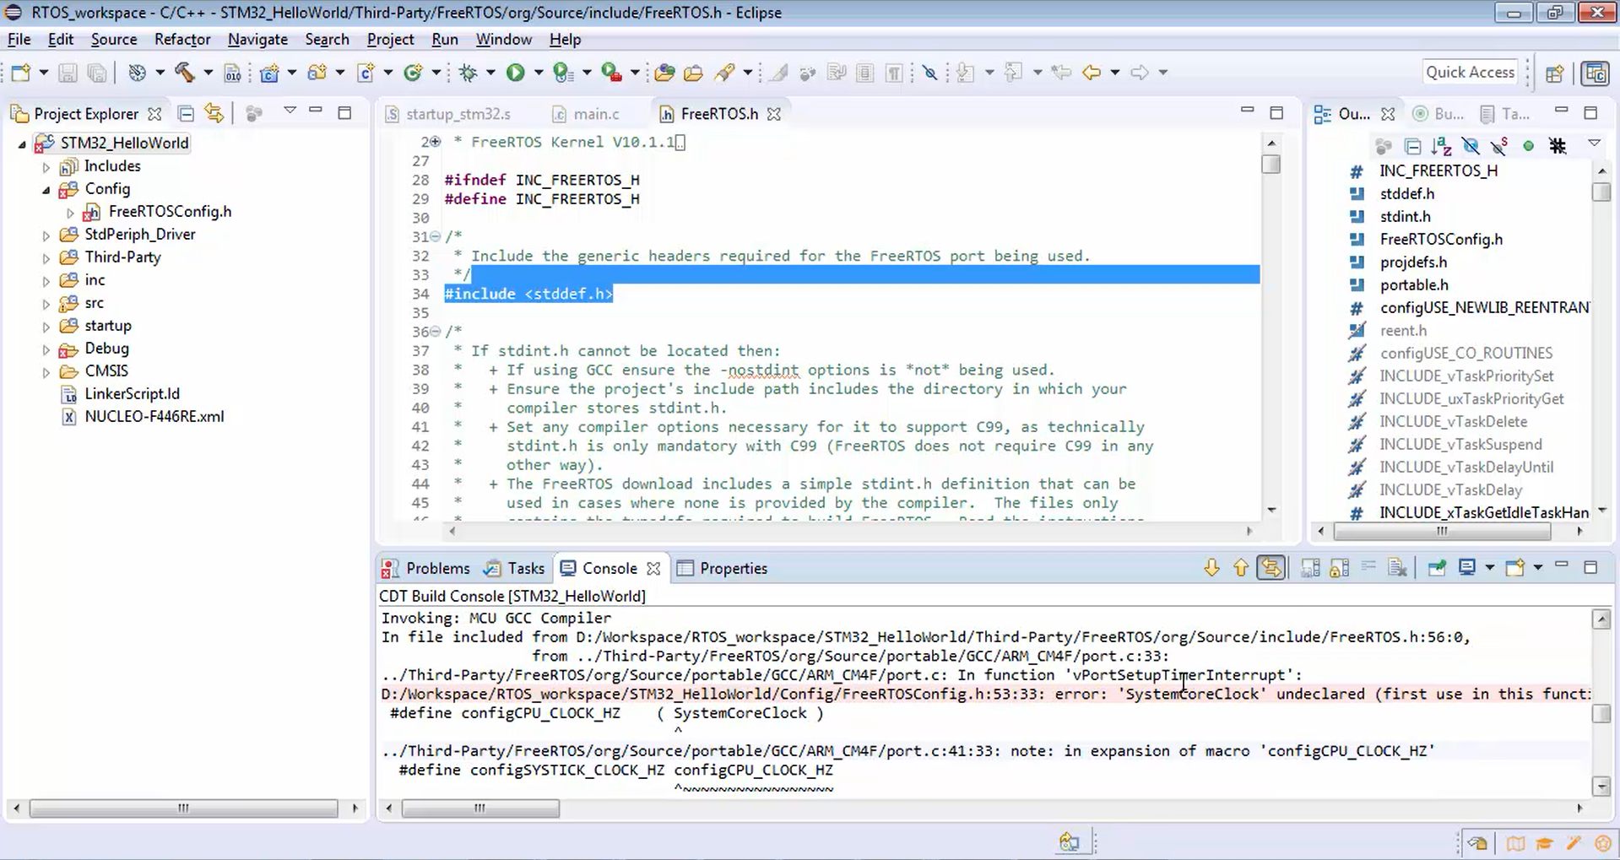Open the Refactor menu

182,40
